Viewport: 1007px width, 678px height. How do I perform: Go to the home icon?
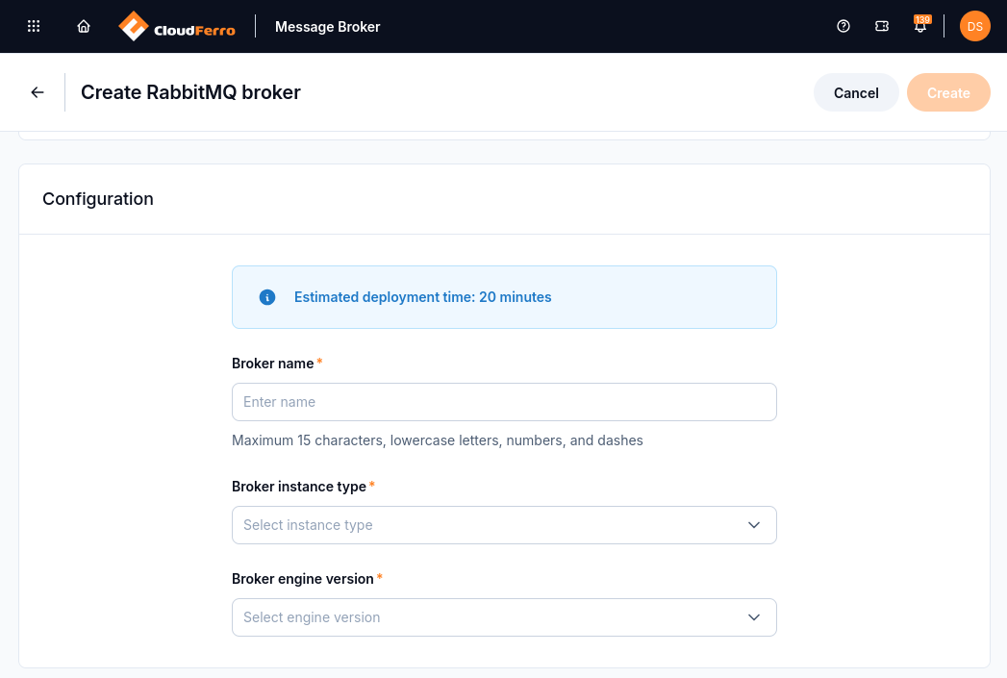point(84,26)
